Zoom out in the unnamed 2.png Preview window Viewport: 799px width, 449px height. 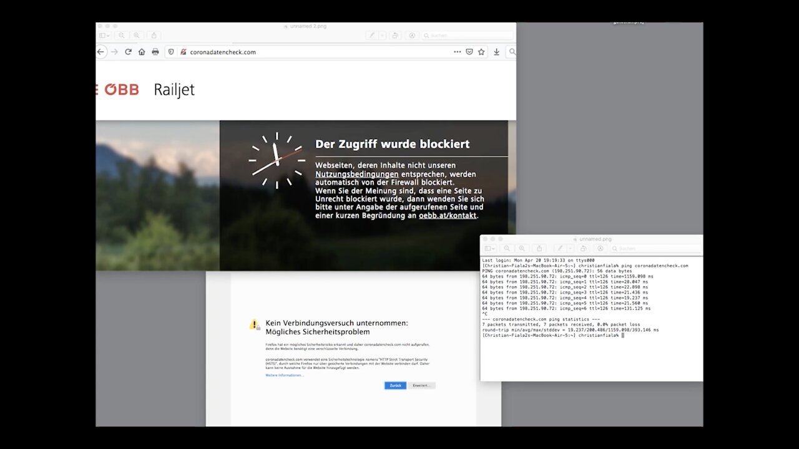coord(122,36)
